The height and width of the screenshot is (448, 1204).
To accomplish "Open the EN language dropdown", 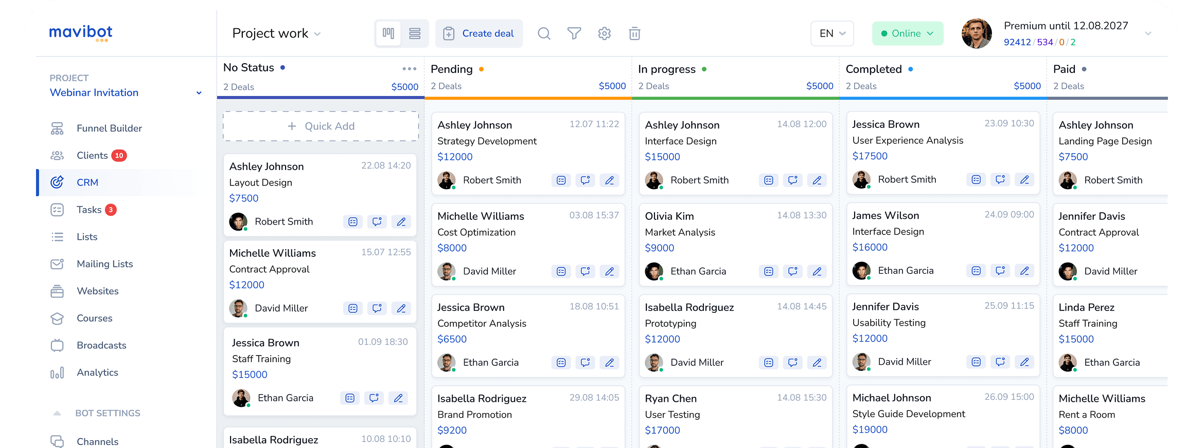I will coord(832,33).
